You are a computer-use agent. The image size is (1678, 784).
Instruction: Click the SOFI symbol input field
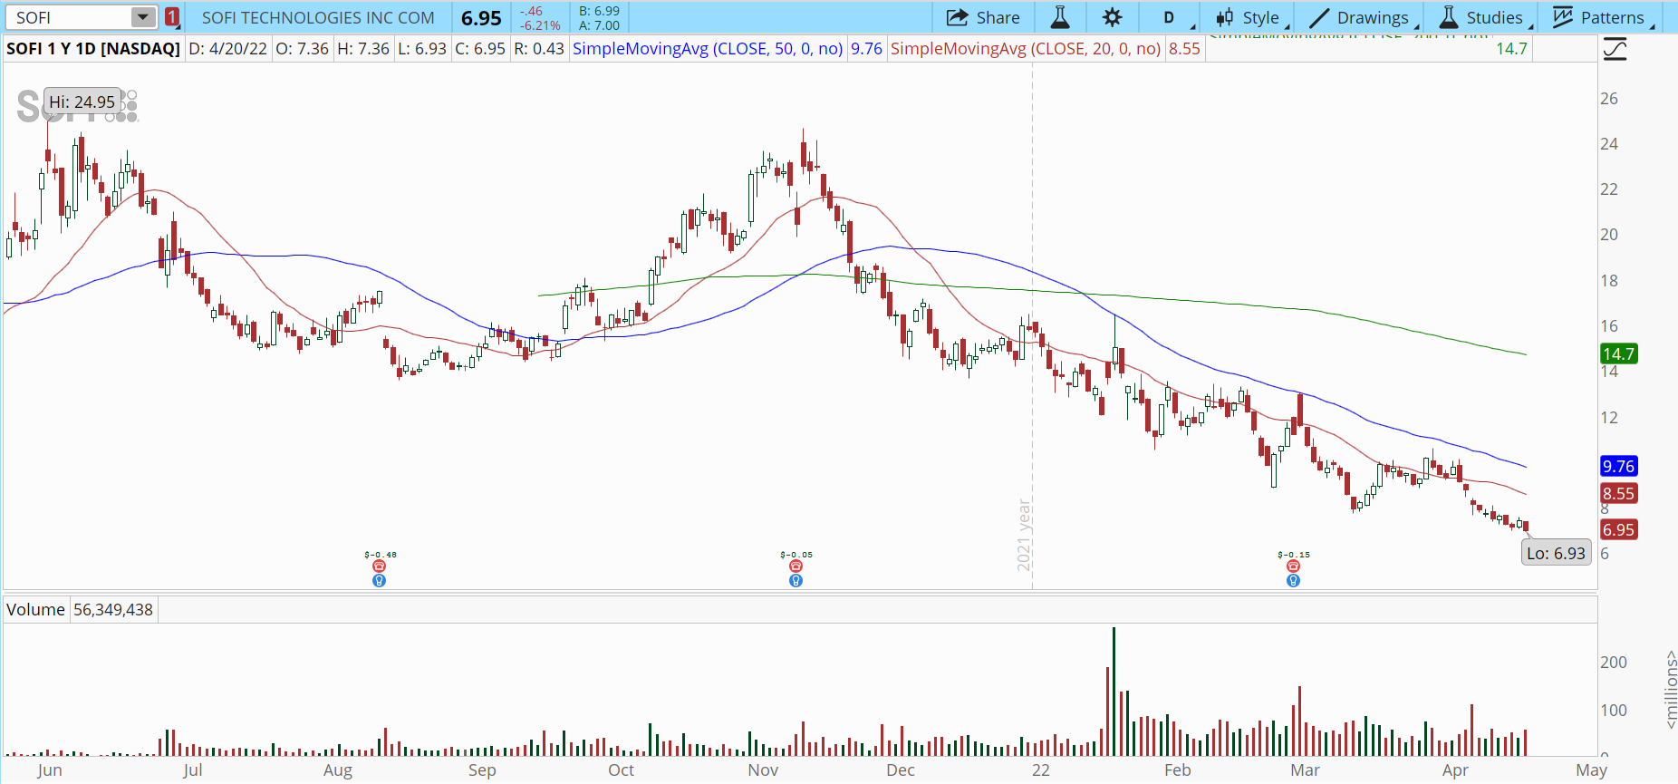[69, 17]
